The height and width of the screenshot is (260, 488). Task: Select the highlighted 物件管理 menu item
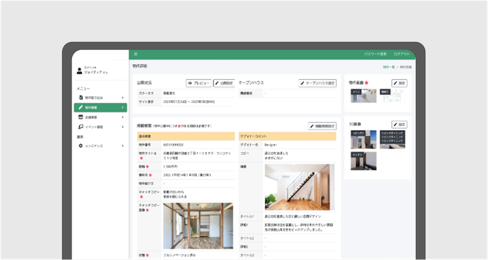tap(101, 107)
